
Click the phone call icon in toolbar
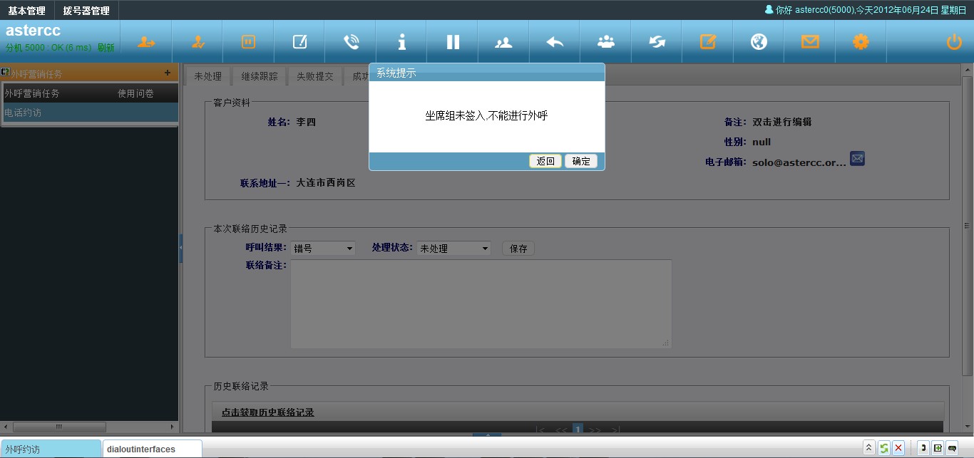(351, 42)
